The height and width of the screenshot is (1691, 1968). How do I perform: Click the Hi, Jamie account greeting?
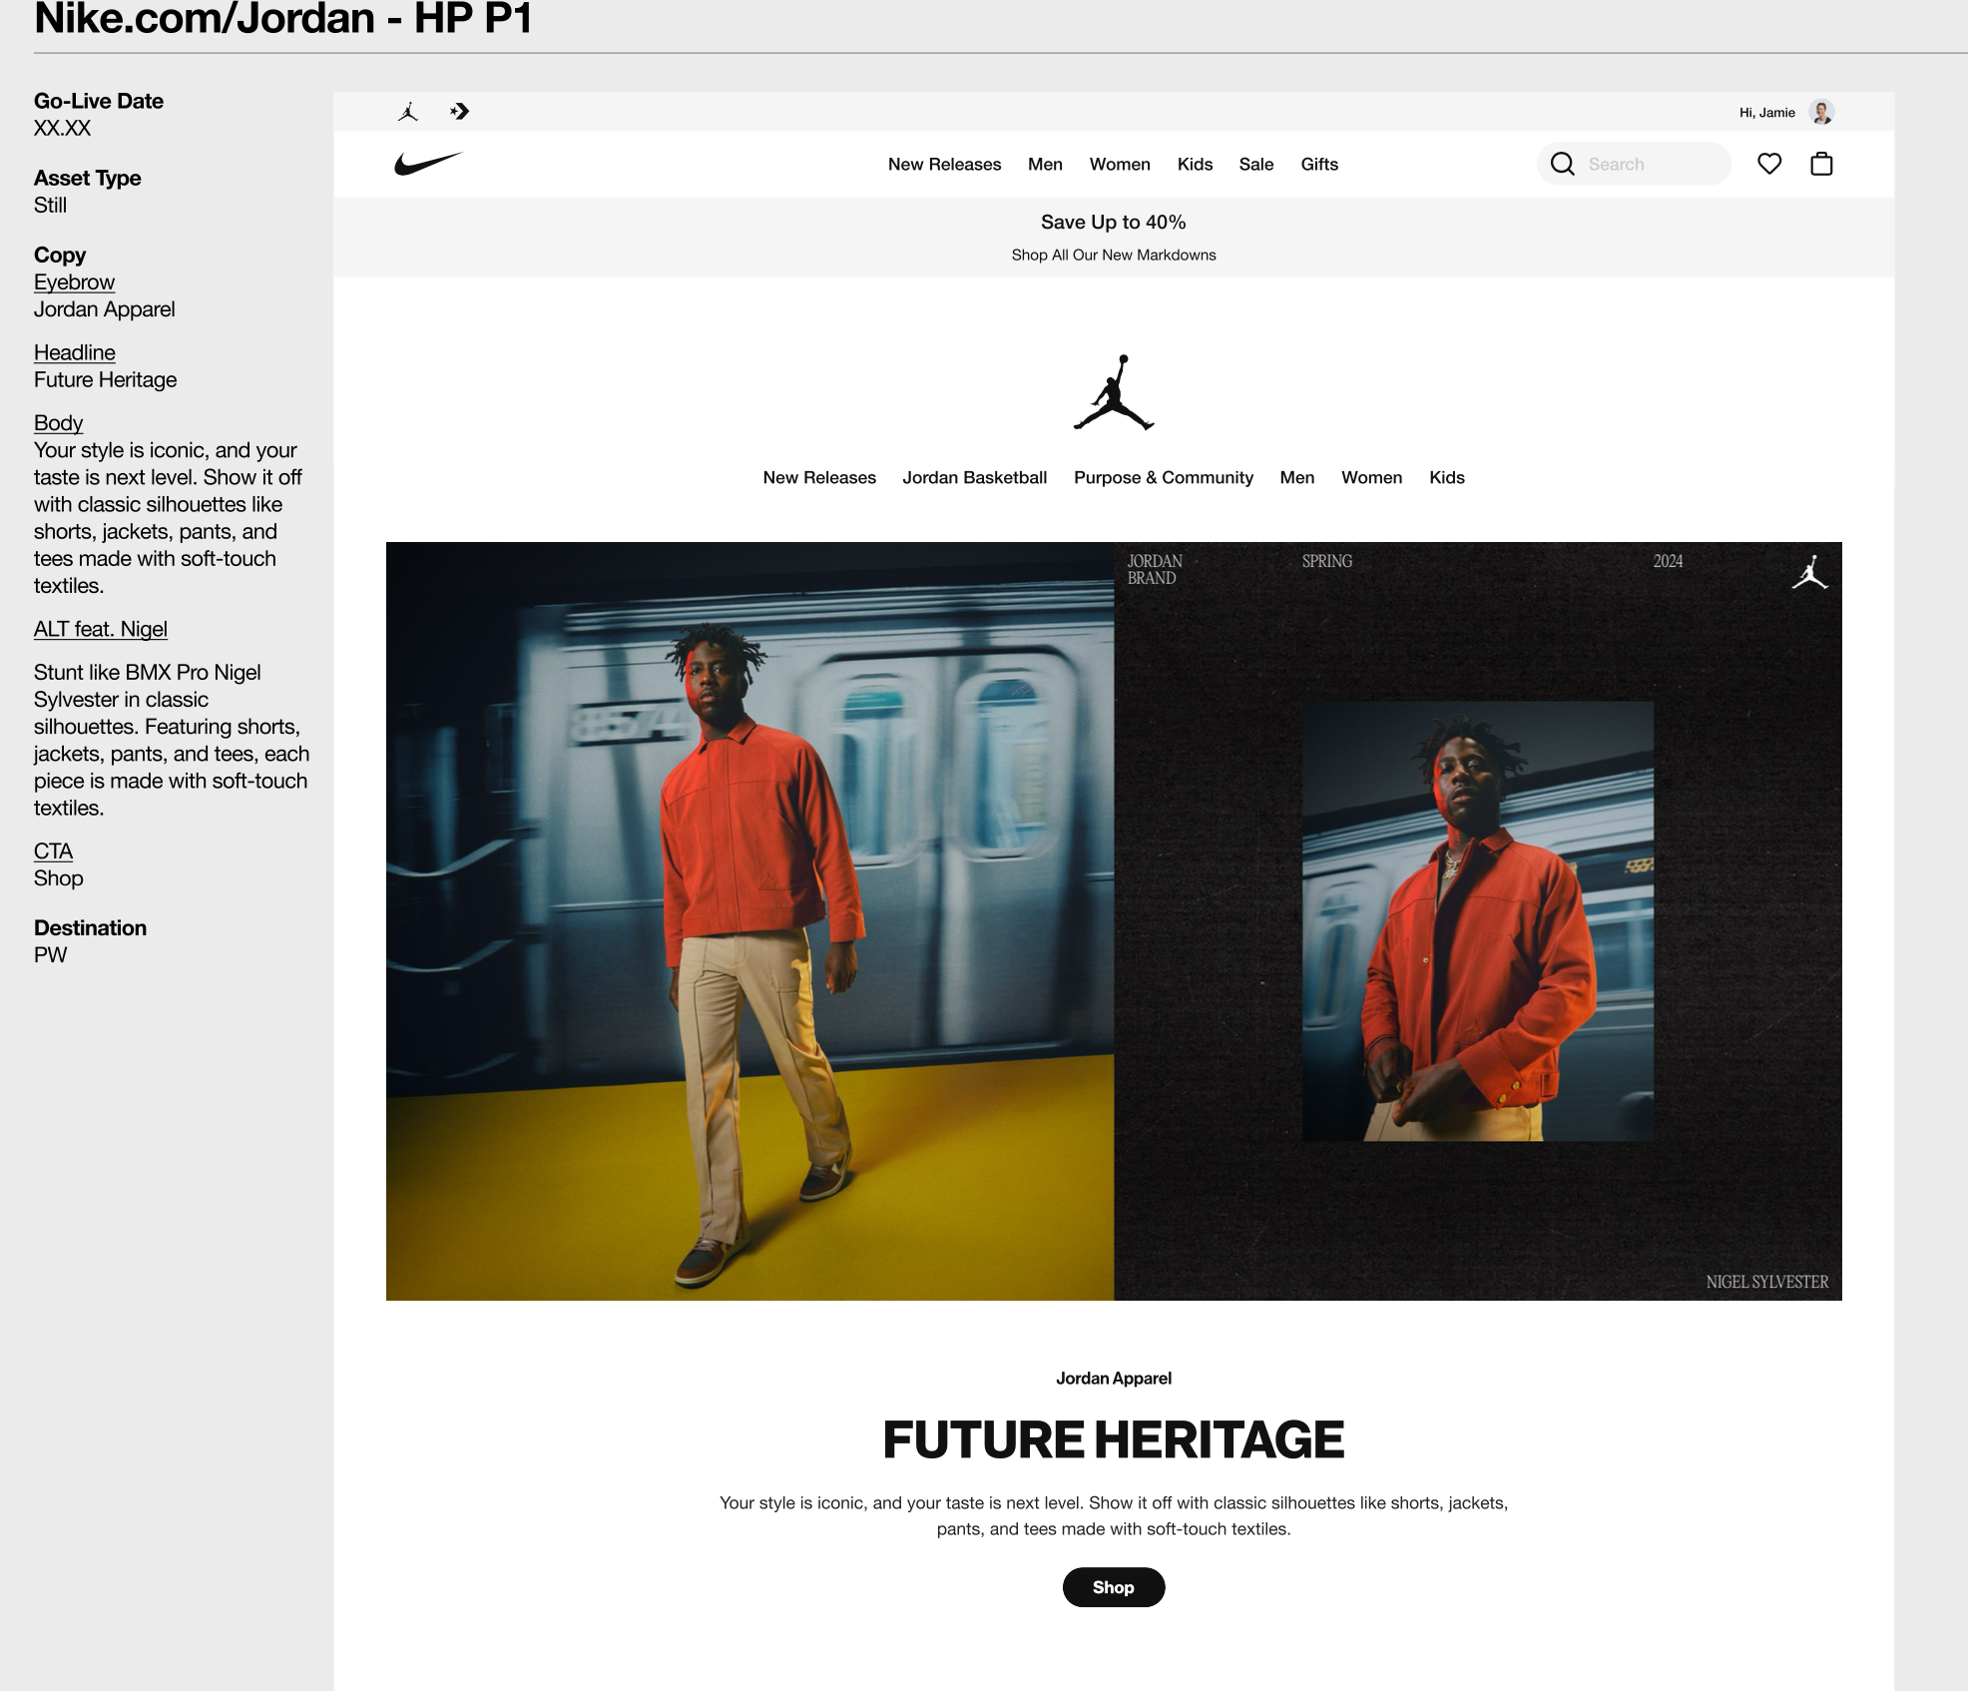click(x=1766, y=113)
